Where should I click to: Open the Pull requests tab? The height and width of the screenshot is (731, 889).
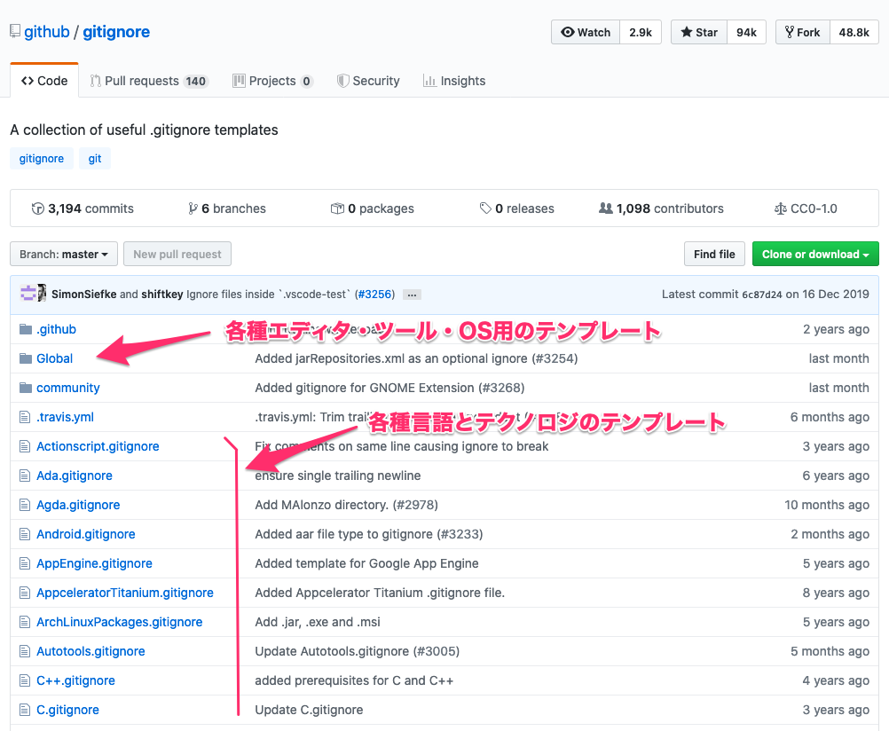coord(149,81)
